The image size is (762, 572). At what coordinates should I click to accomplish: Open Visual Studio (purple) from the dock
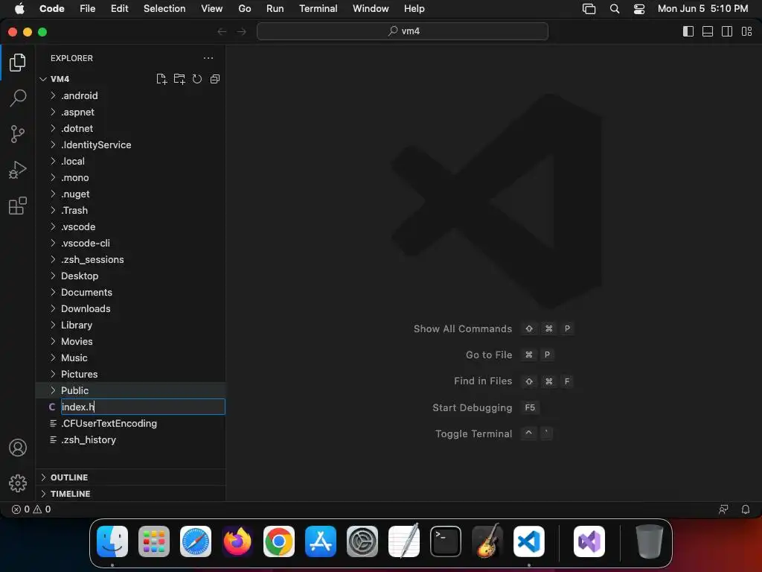tap(589, 541)
